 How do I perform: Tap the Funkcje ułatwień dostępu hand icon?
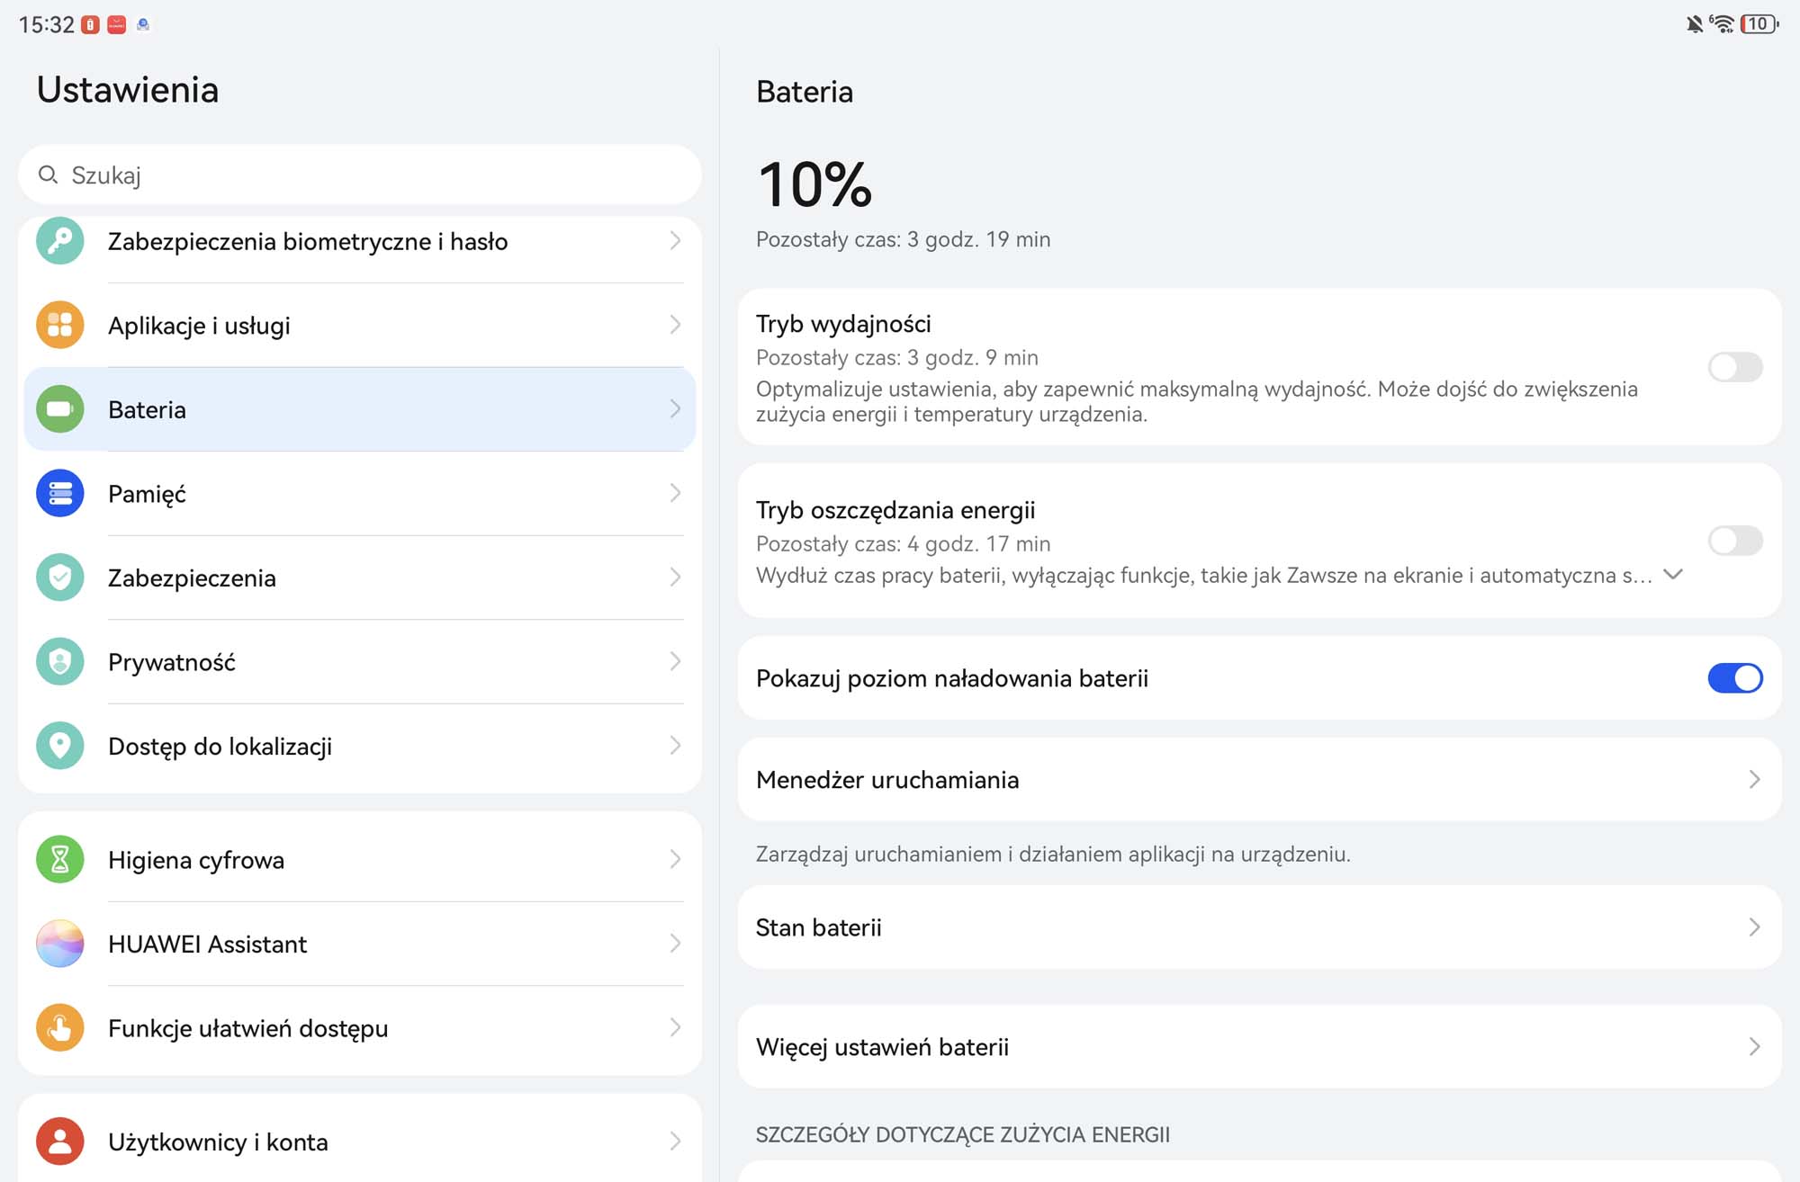click(x=59, y=1028)
